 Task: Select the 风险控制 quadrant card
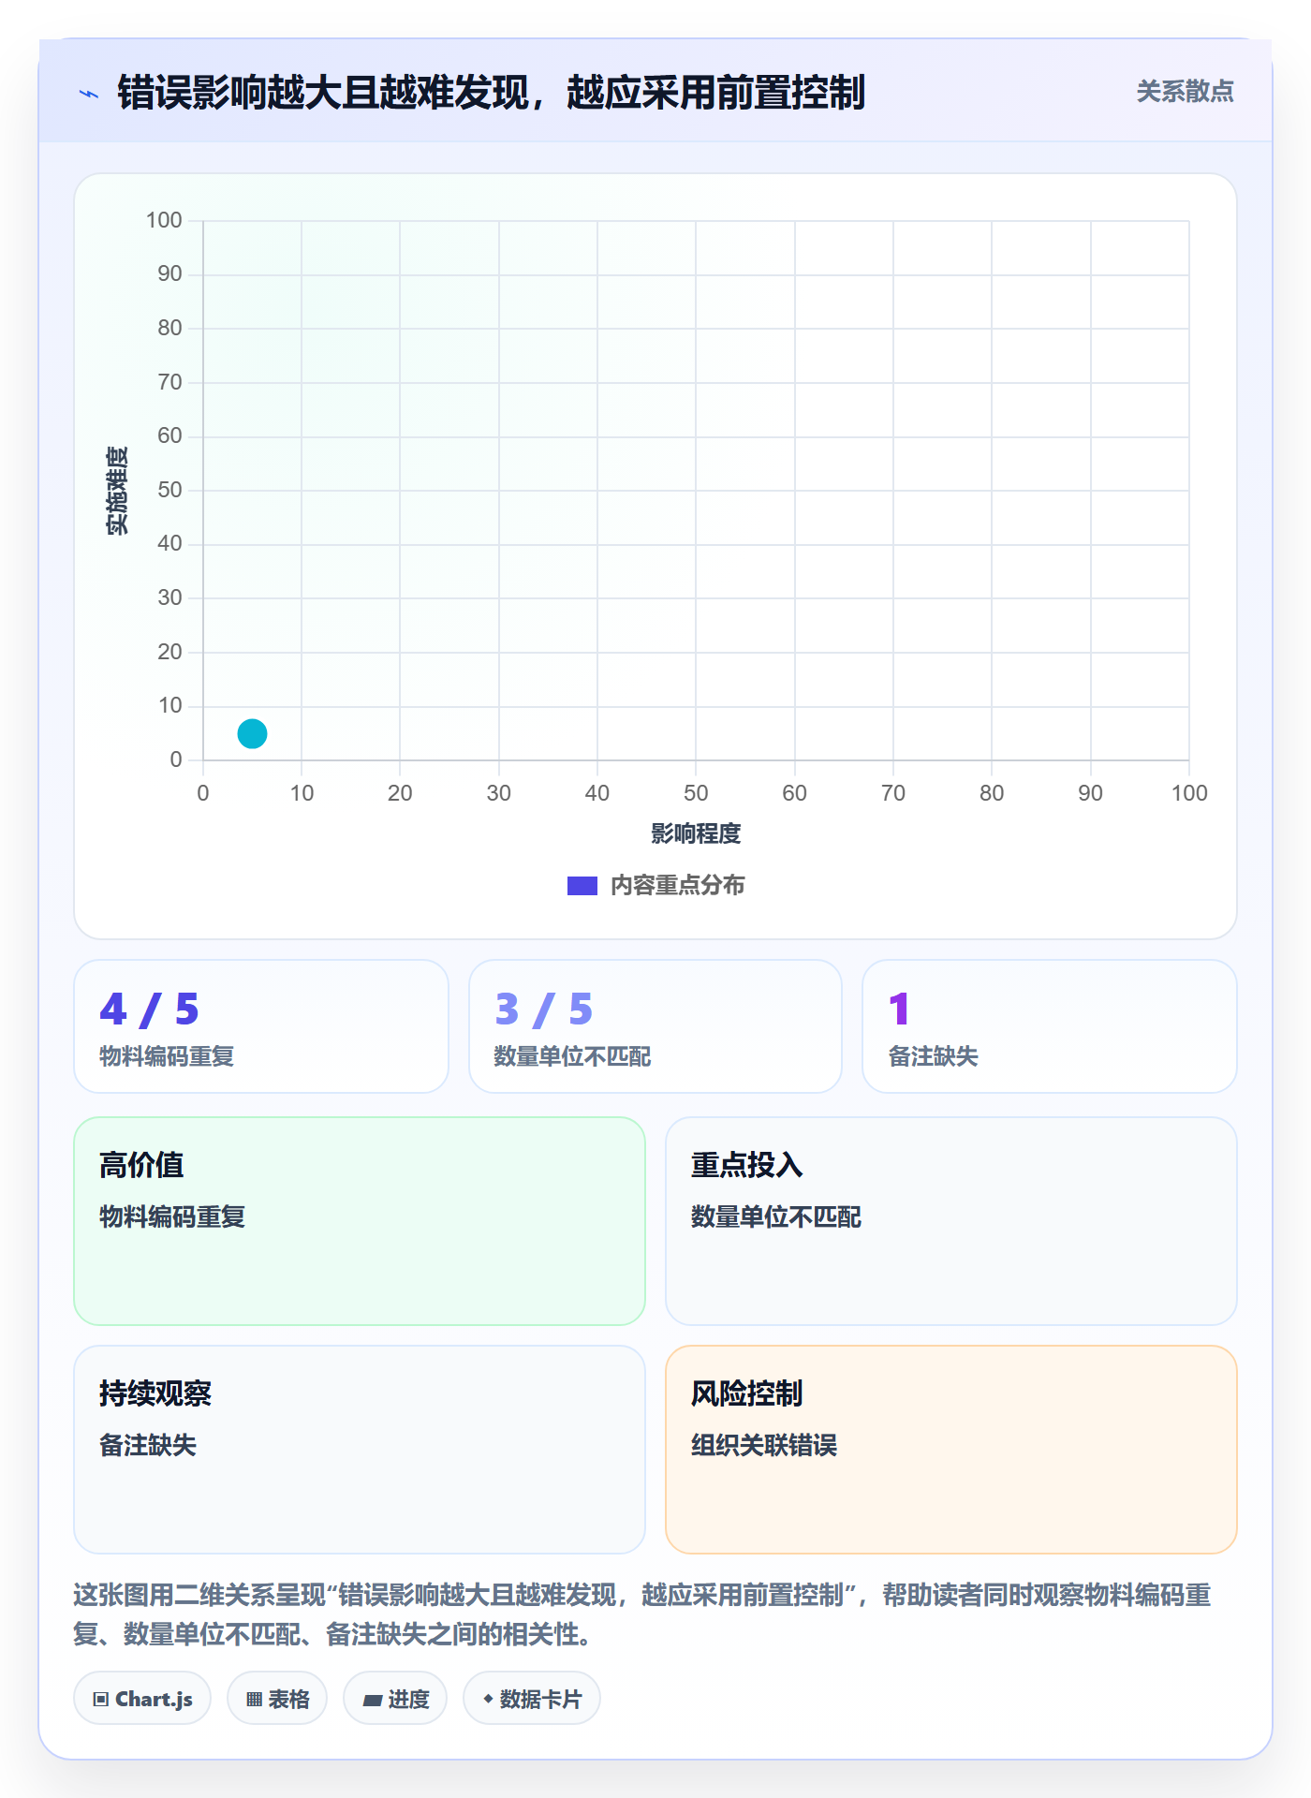(x=951, y=1450)
